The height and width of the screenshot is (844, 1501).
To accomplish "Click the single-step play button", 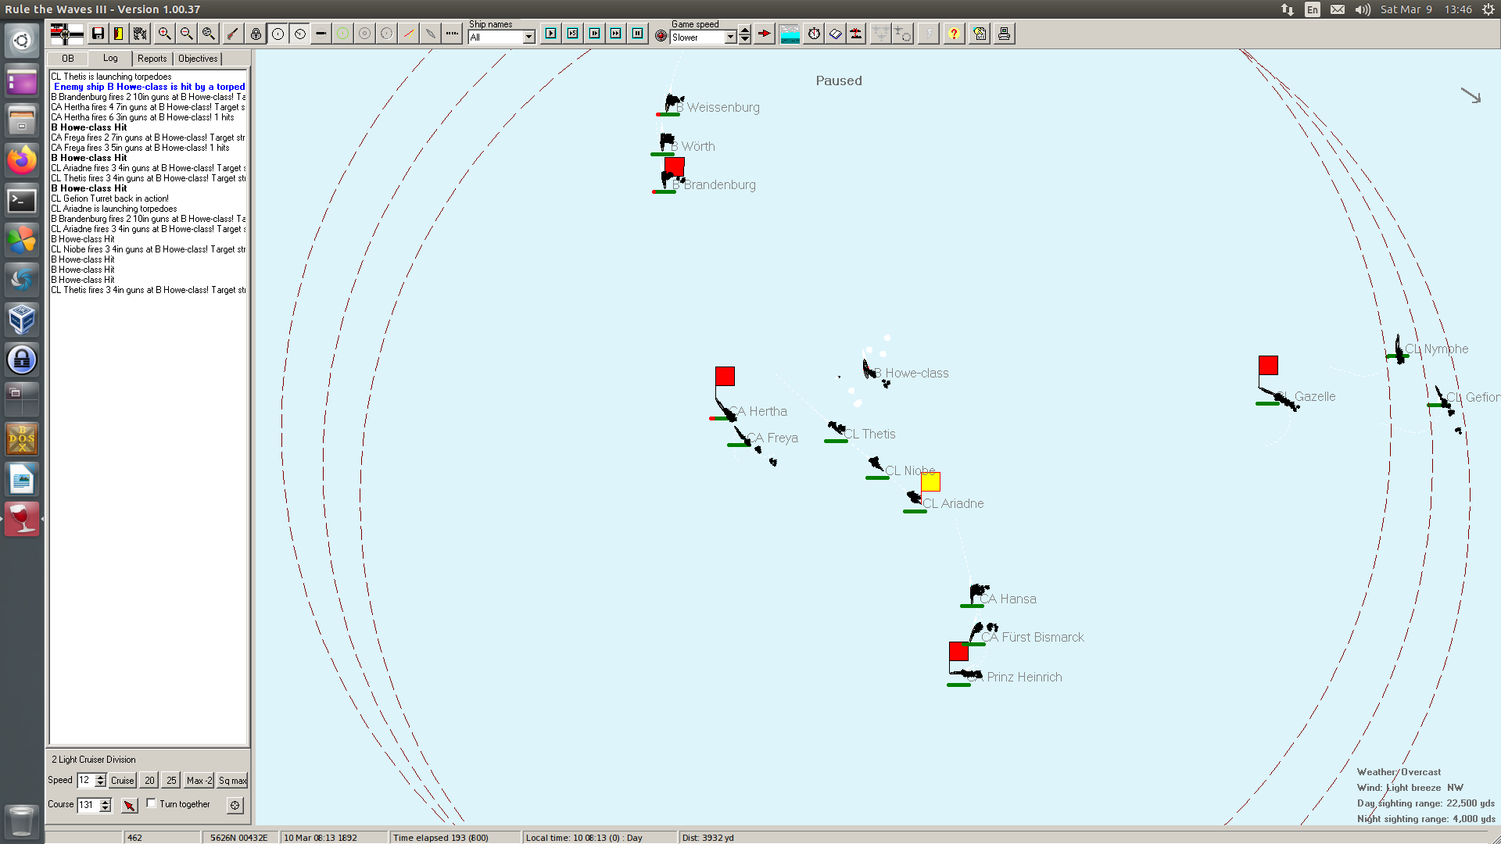I will pyautogui.click(x=551, y=34).
